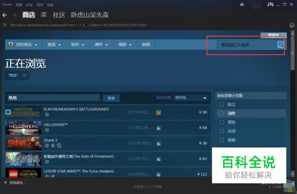Check the 策略 tag checkbox
The width and height of the screenshot is (297, 194).
tap(221, 140)
